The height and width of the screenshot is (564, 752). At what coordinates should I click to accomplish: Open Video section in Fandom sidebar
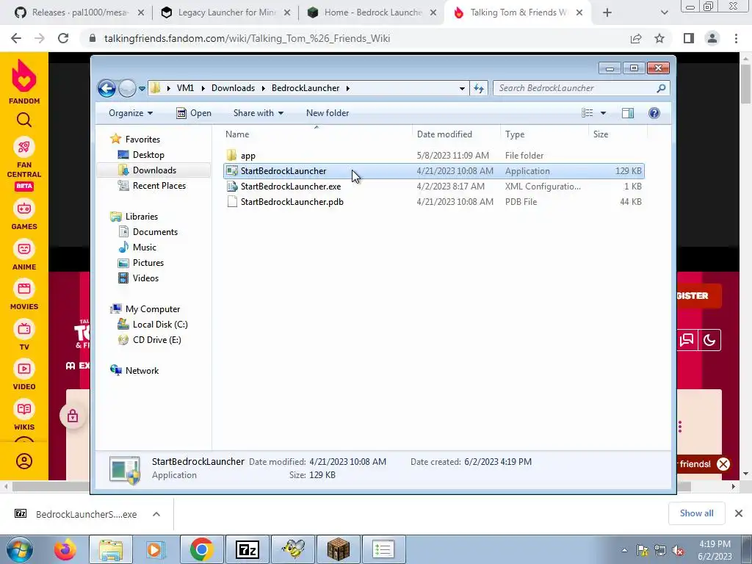(x=24, y=375)
